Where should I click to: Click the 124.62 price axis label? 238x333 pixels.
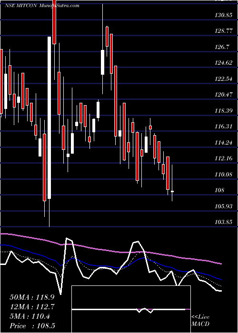(x=223, y=63)
